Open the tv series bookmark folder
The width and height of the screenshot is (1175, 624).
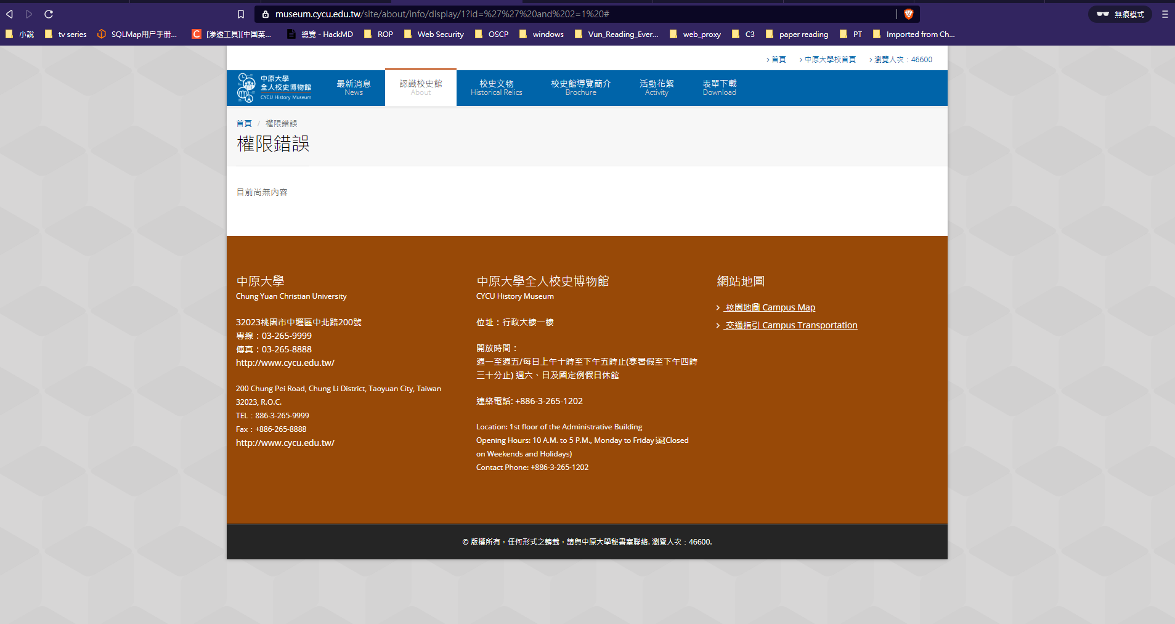[x=65, y=34]
